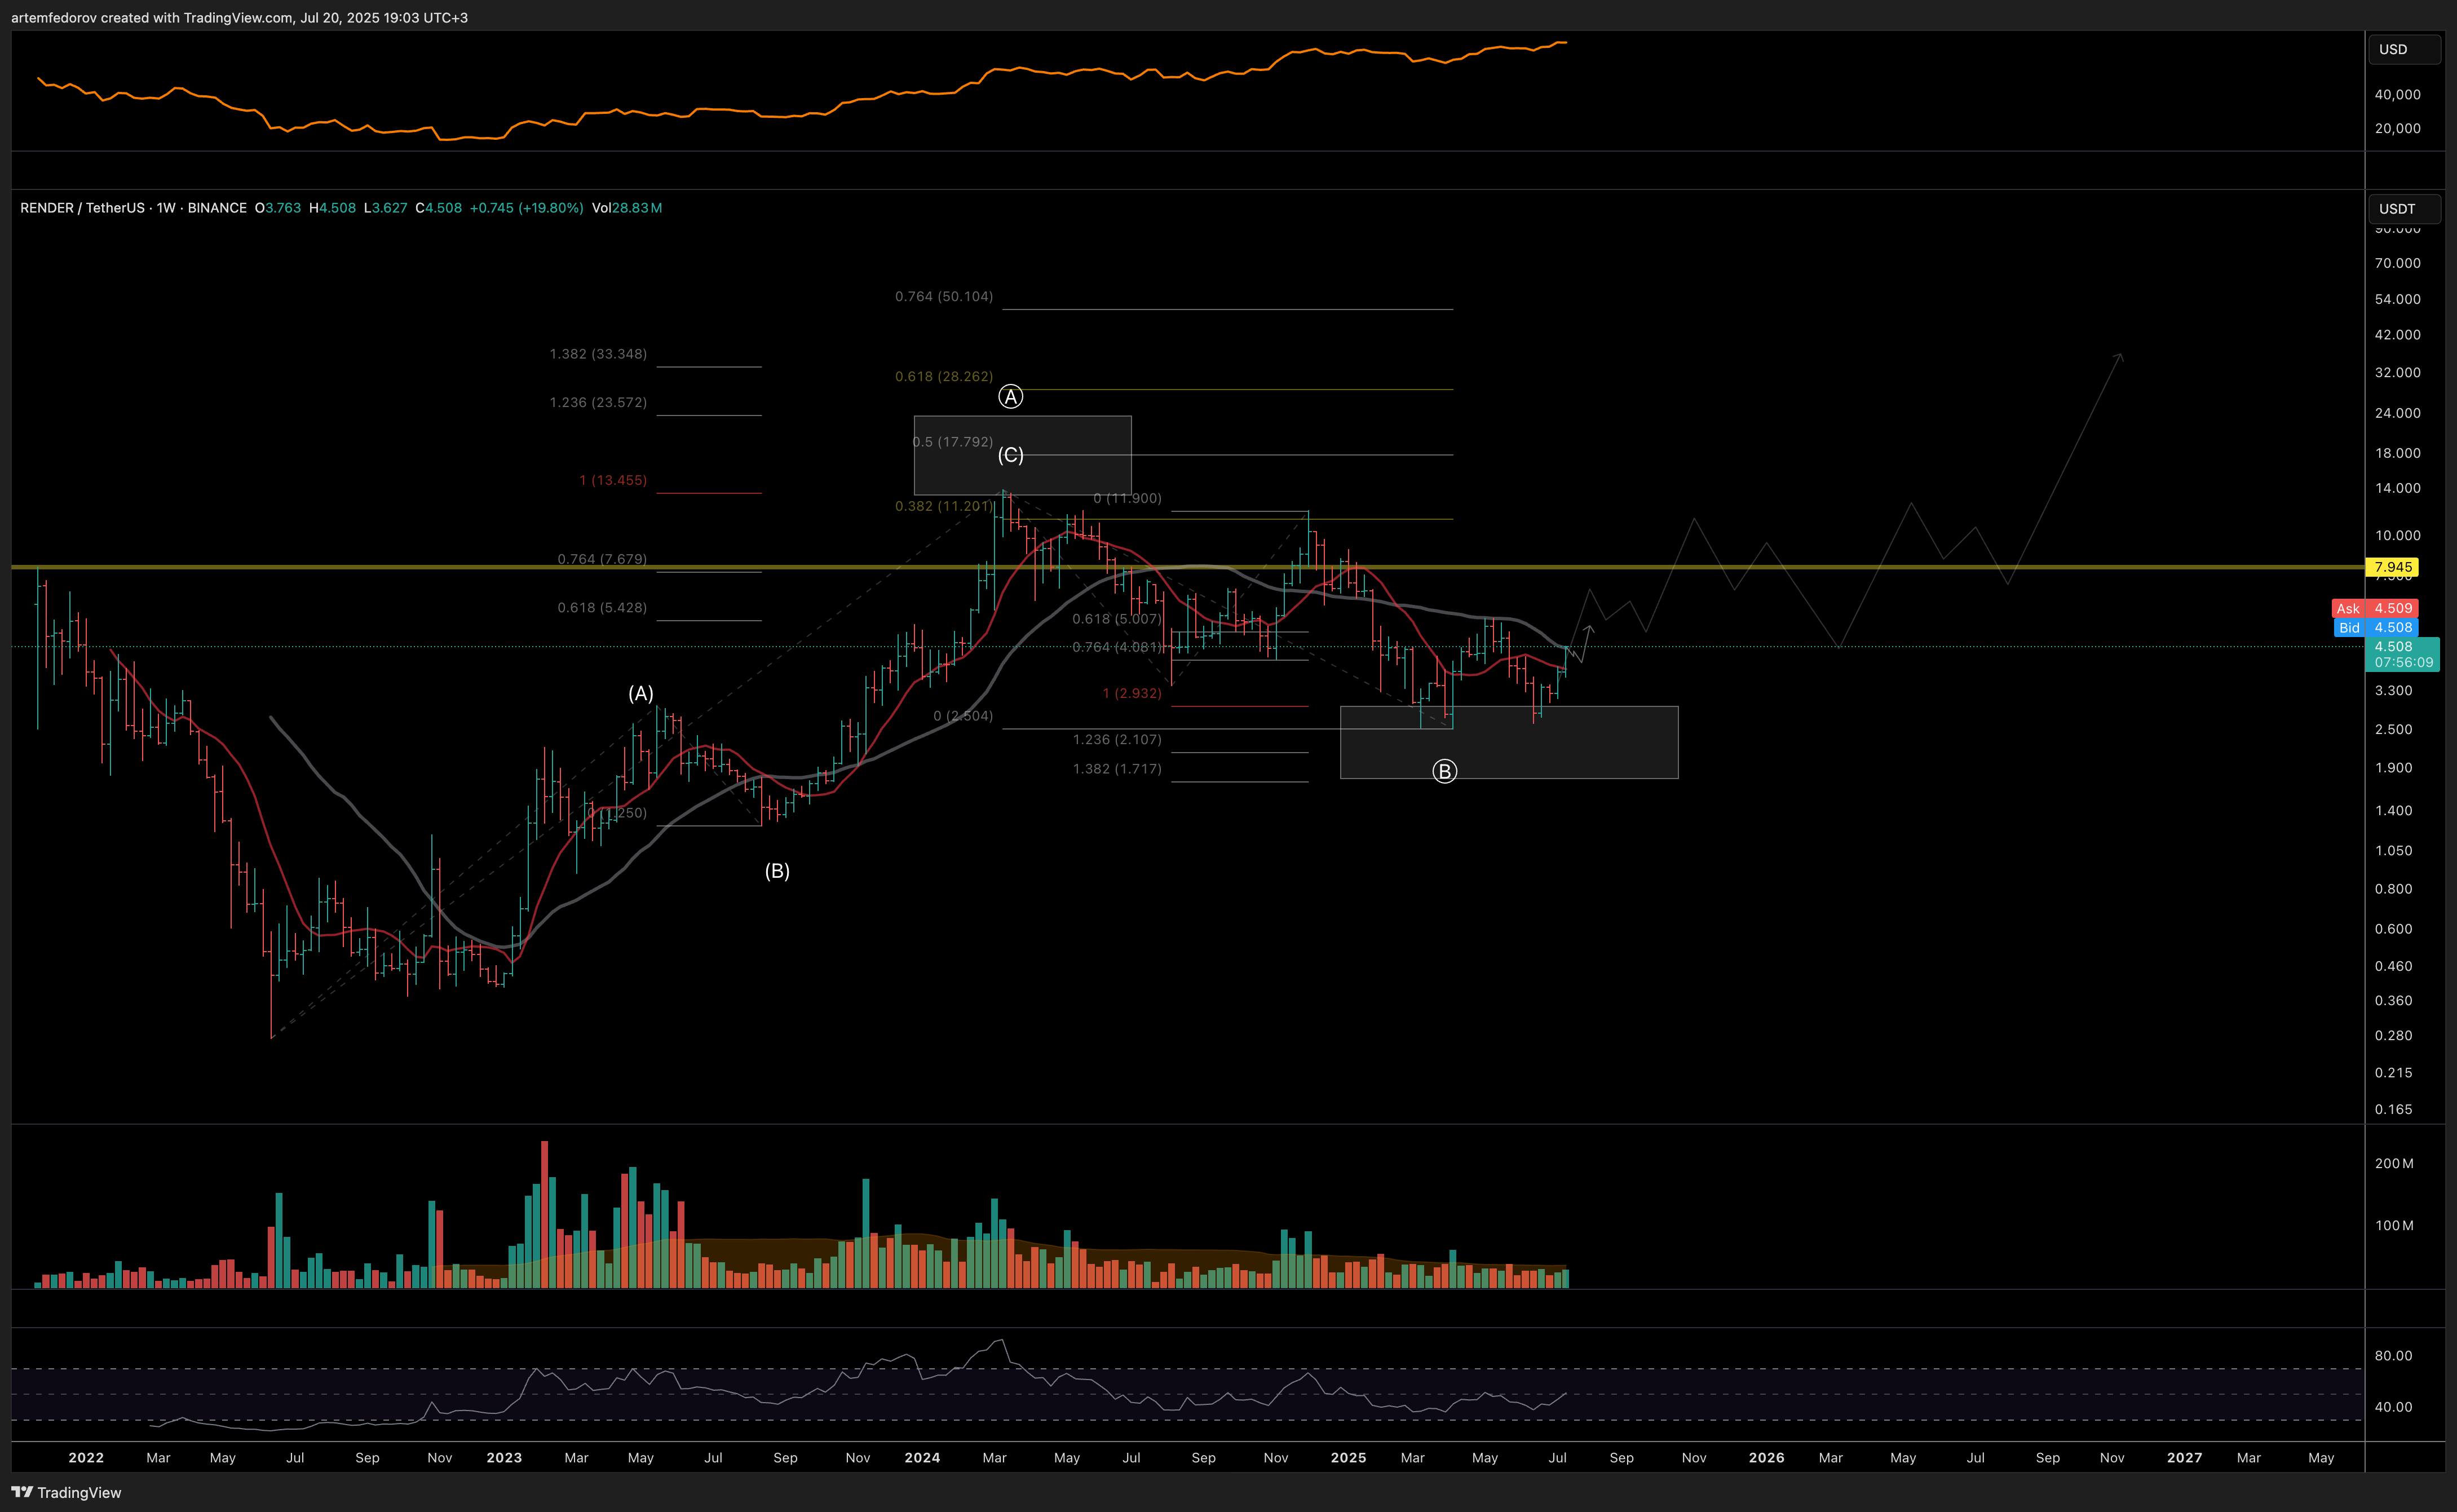Open the USD currency selector

(2404, 49)
